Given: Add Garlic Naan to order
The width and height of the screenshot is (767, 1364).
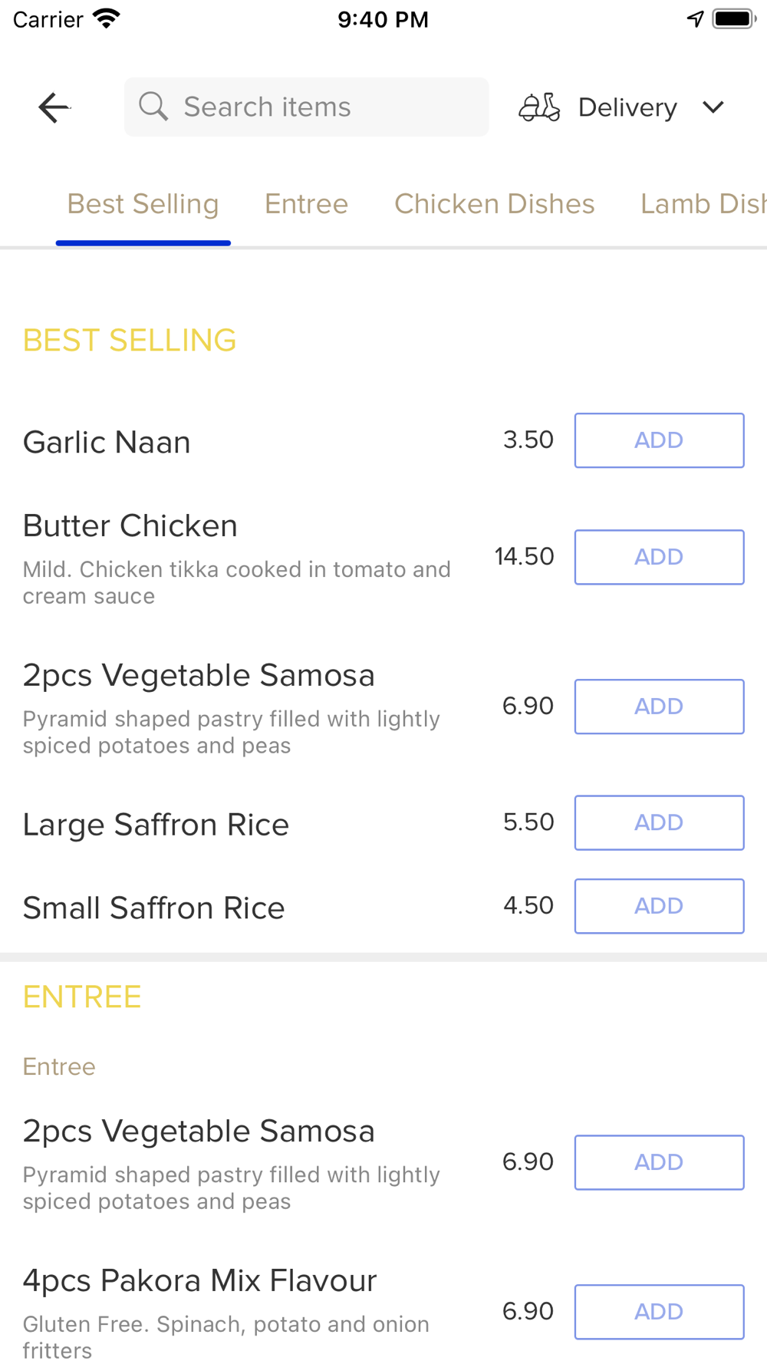Looking at the screenshot, I should 660,440.
